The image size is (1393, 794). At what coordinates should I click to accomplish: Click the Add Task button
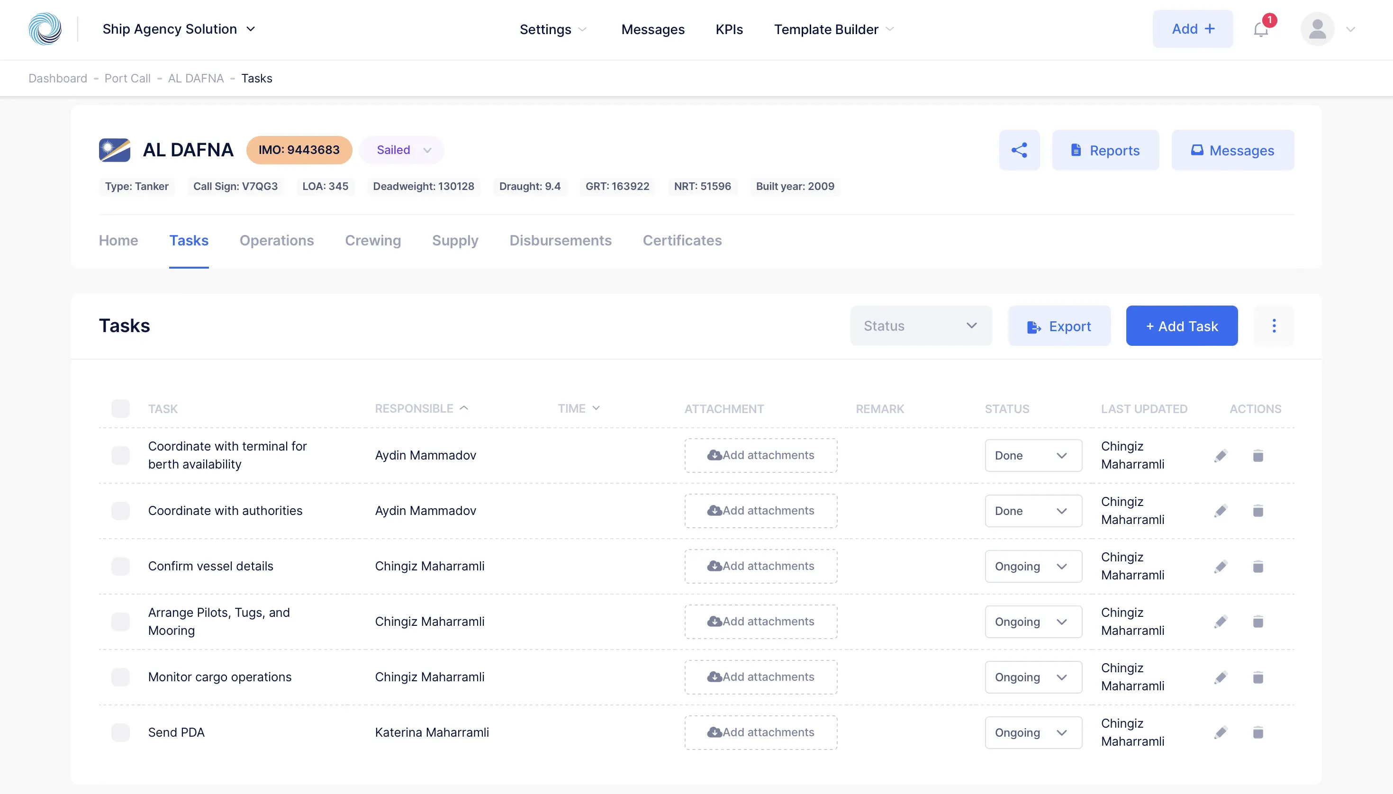[1181, 326]
